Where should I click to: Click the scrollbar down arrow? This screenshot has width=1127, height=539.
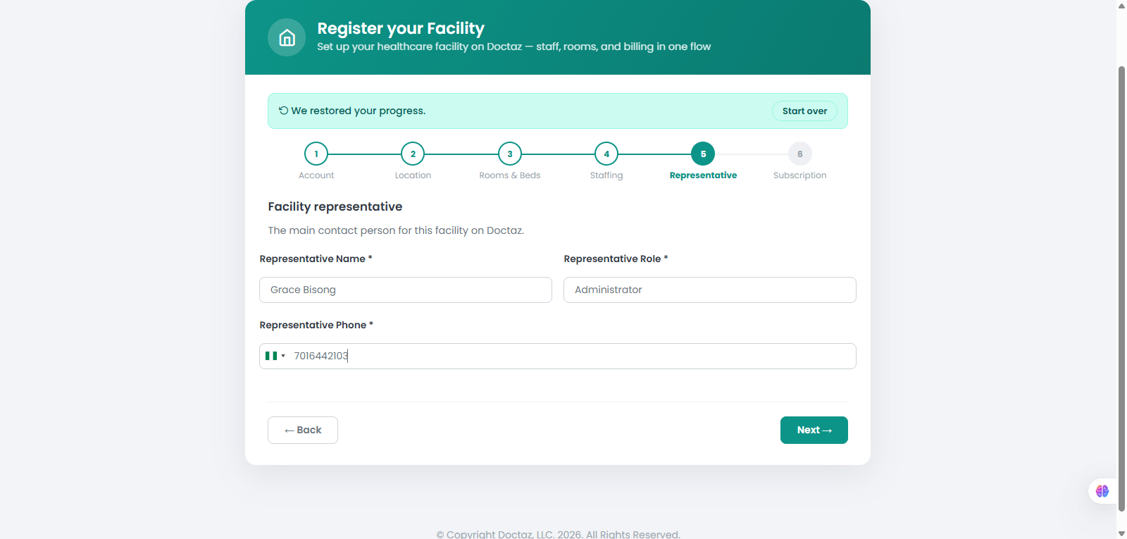coord(1121,533)
